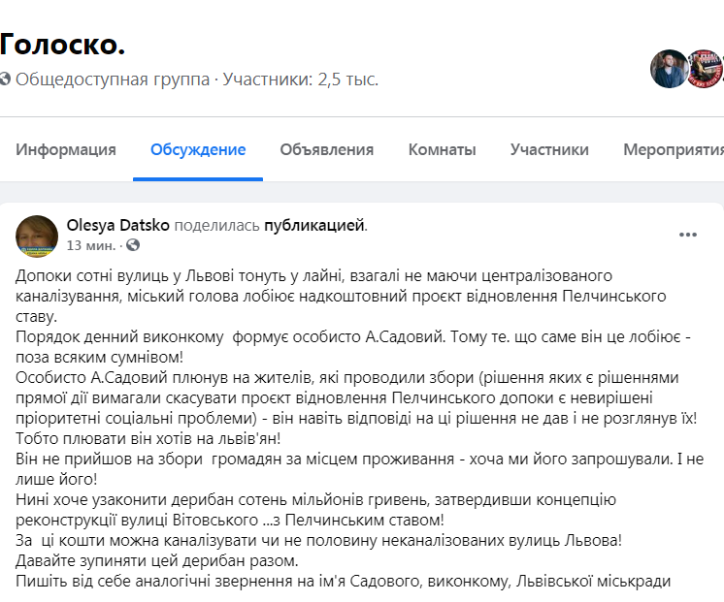724x602 pixels.
Task: Switch to Информация tab
Action: click(66, 149)
